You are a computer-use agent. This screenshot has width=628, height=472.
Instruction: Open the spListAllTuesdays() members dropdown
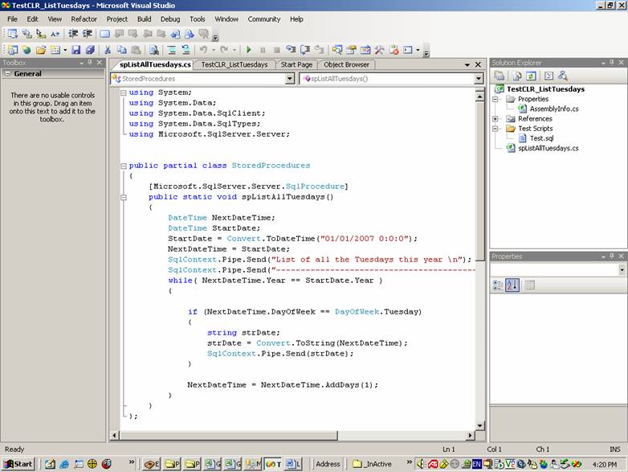point(479,79)
